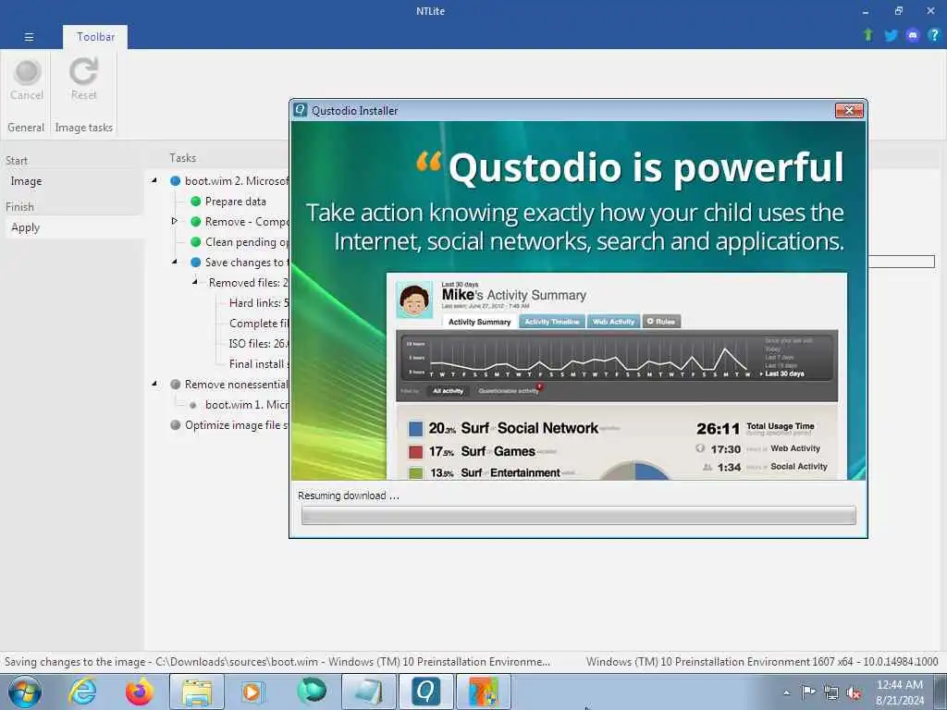Open the Discord icon in NTLite header
947x710 pixels.
912,35
